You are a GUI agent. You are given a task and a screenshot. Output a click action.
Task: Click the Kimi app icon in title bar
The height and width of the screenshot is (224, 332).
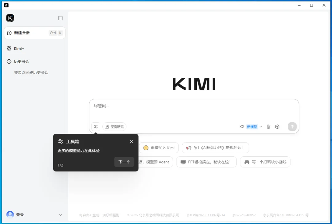6,5
